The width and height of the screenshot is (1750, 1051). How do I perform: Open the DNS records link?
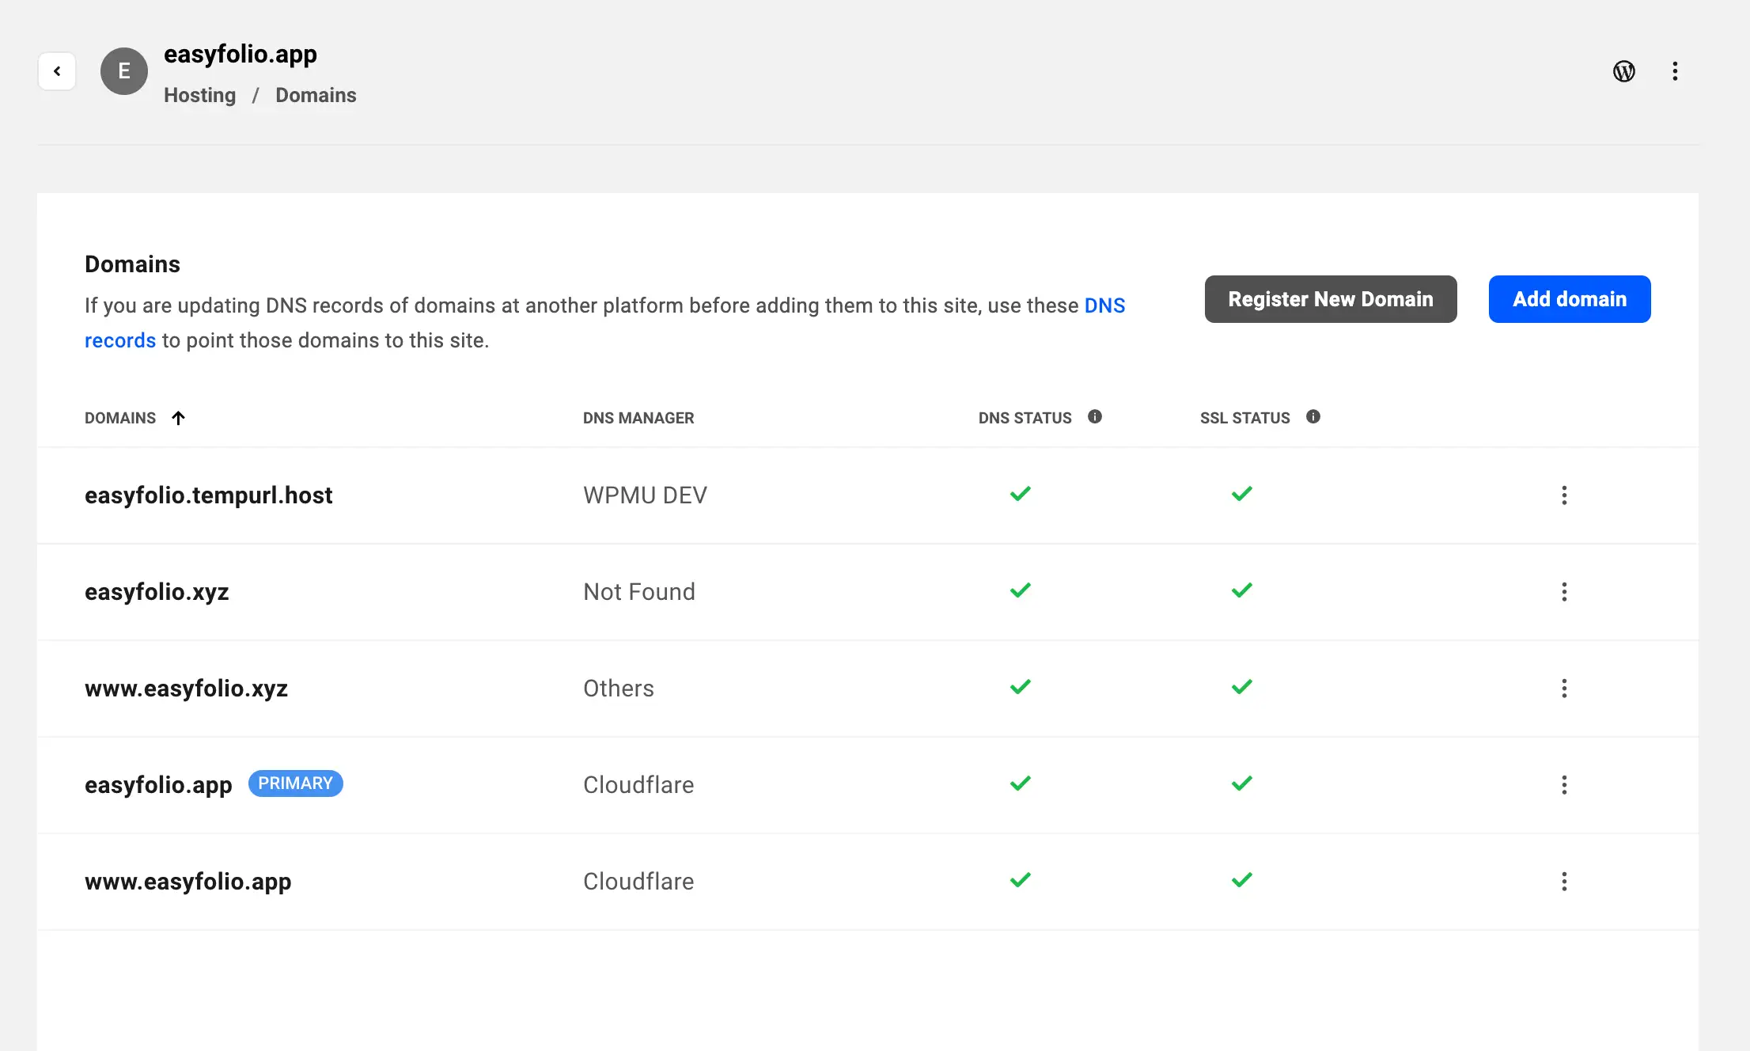(x=1104, y=305)
